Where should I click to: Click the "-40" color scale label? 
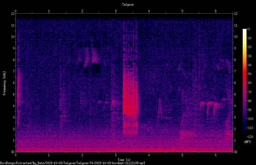pos(249,65)
